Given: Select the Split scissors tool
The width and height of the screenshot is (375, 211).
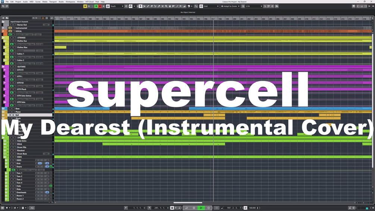Looking at the screenshot, I should click(x=155, y=6).
